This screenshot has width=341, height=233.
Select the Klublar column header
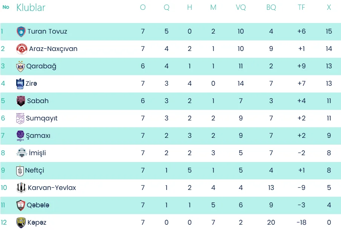click(31, 8)
